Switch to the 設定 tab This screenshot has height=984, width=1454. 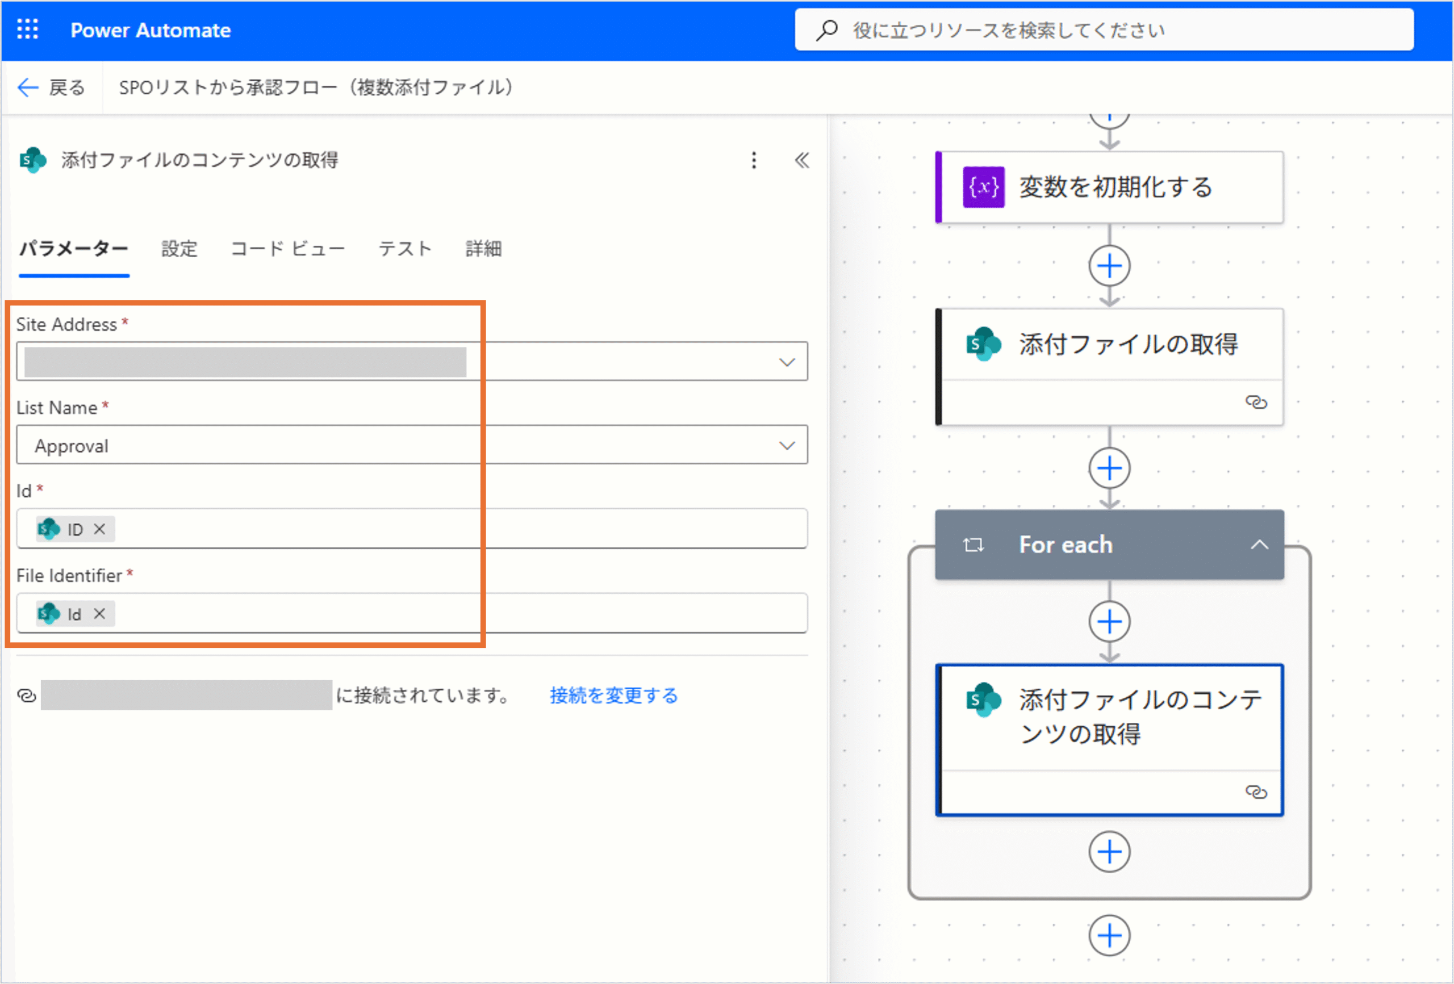point(179,249)
